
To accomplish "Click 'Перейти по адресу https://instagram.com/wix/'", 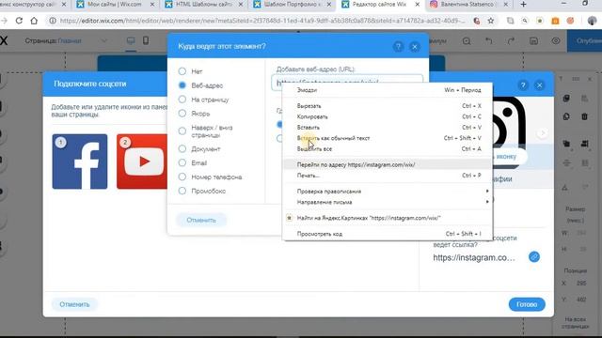I will (x=387, y=165).
